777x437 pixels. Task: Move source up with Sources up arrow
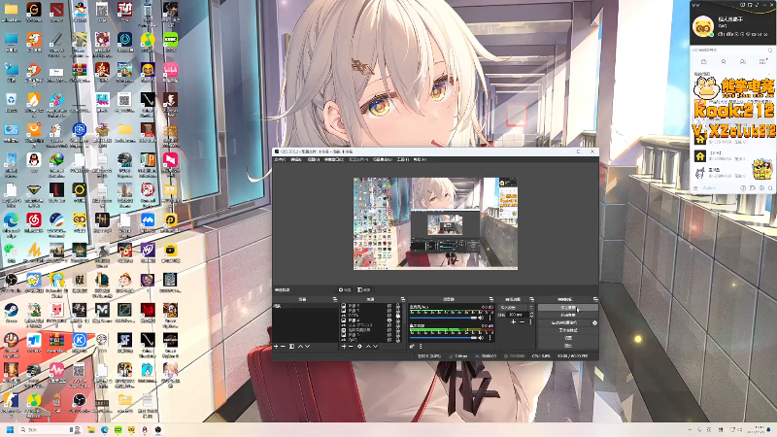pos(368,347)
